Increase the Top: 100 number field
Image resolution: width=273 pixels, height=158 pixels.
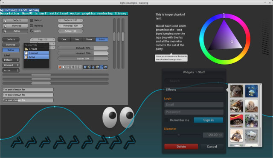coord(53,39)
